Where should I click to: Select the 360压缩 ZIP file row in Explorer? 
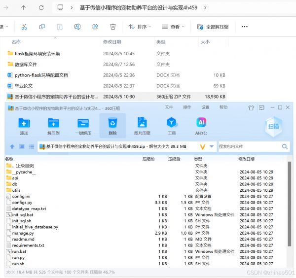point(116,97)
